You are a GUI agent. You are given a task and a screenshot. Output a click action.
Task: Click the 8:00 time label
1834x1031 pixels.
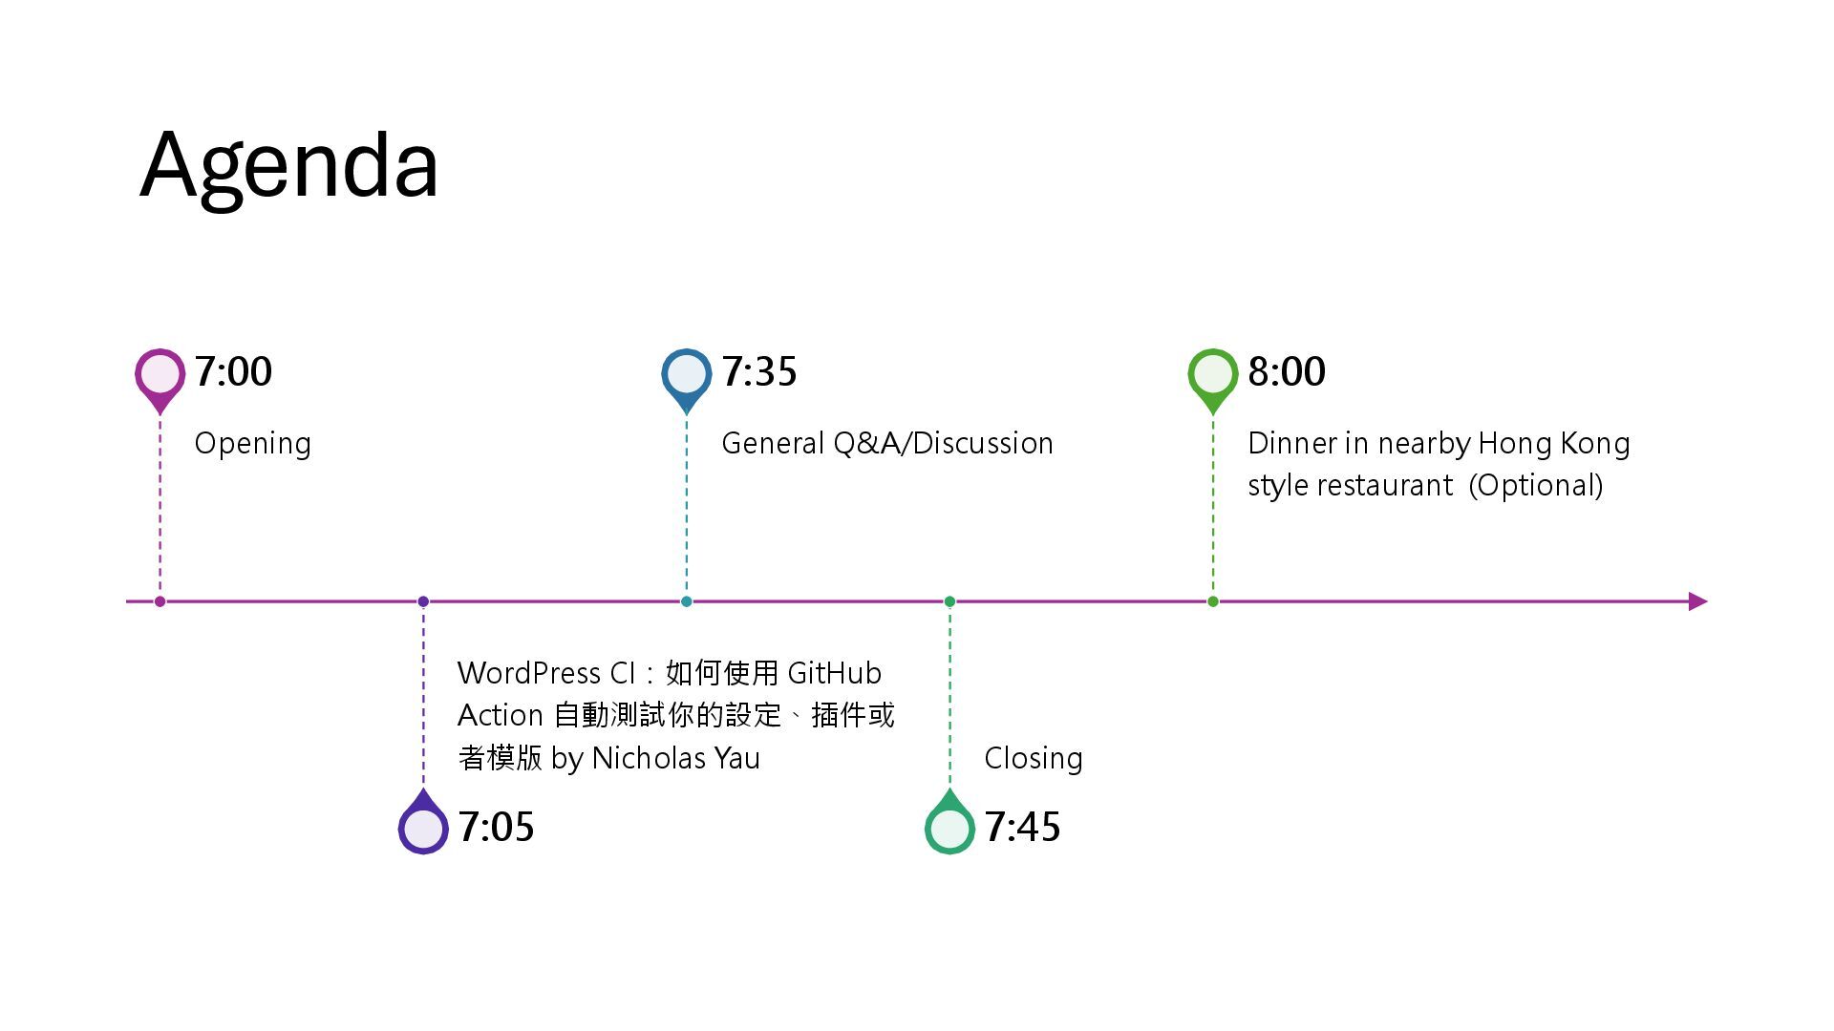[x=1286, y=371]
